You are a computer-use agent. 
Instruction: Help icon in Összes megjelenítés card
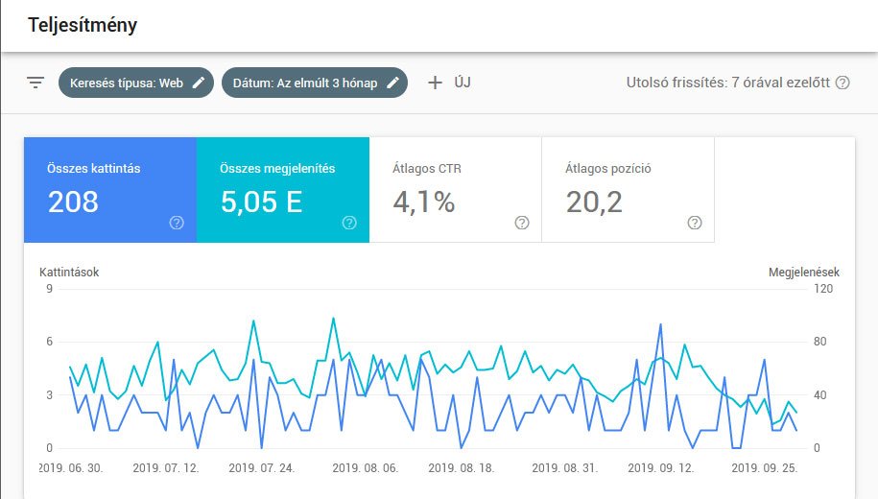pyautogui.click(x=349, y=223)
